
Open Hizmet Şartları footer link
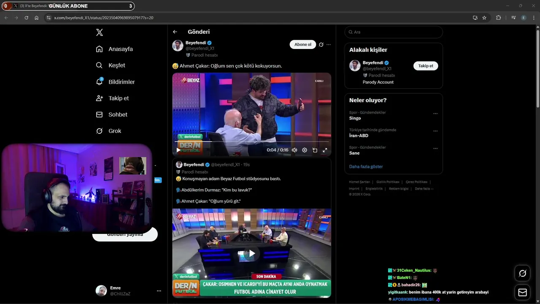click(359, 182)
